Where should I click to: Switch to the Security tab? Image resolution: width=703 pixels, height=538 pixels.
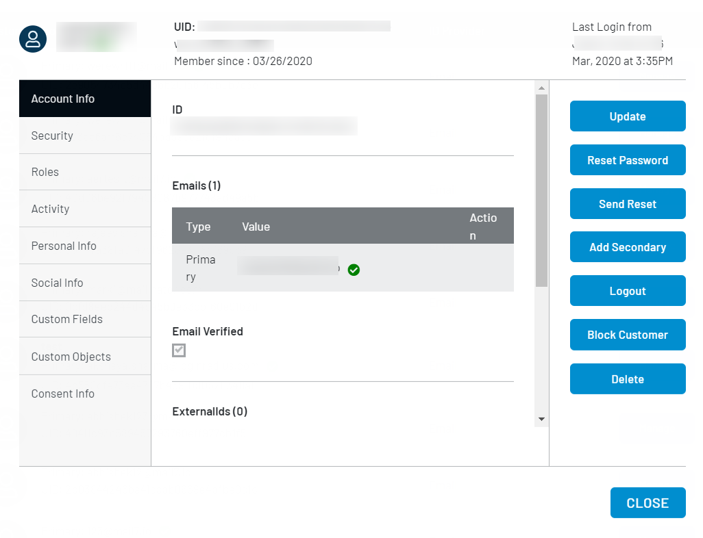tap(52, 135)
